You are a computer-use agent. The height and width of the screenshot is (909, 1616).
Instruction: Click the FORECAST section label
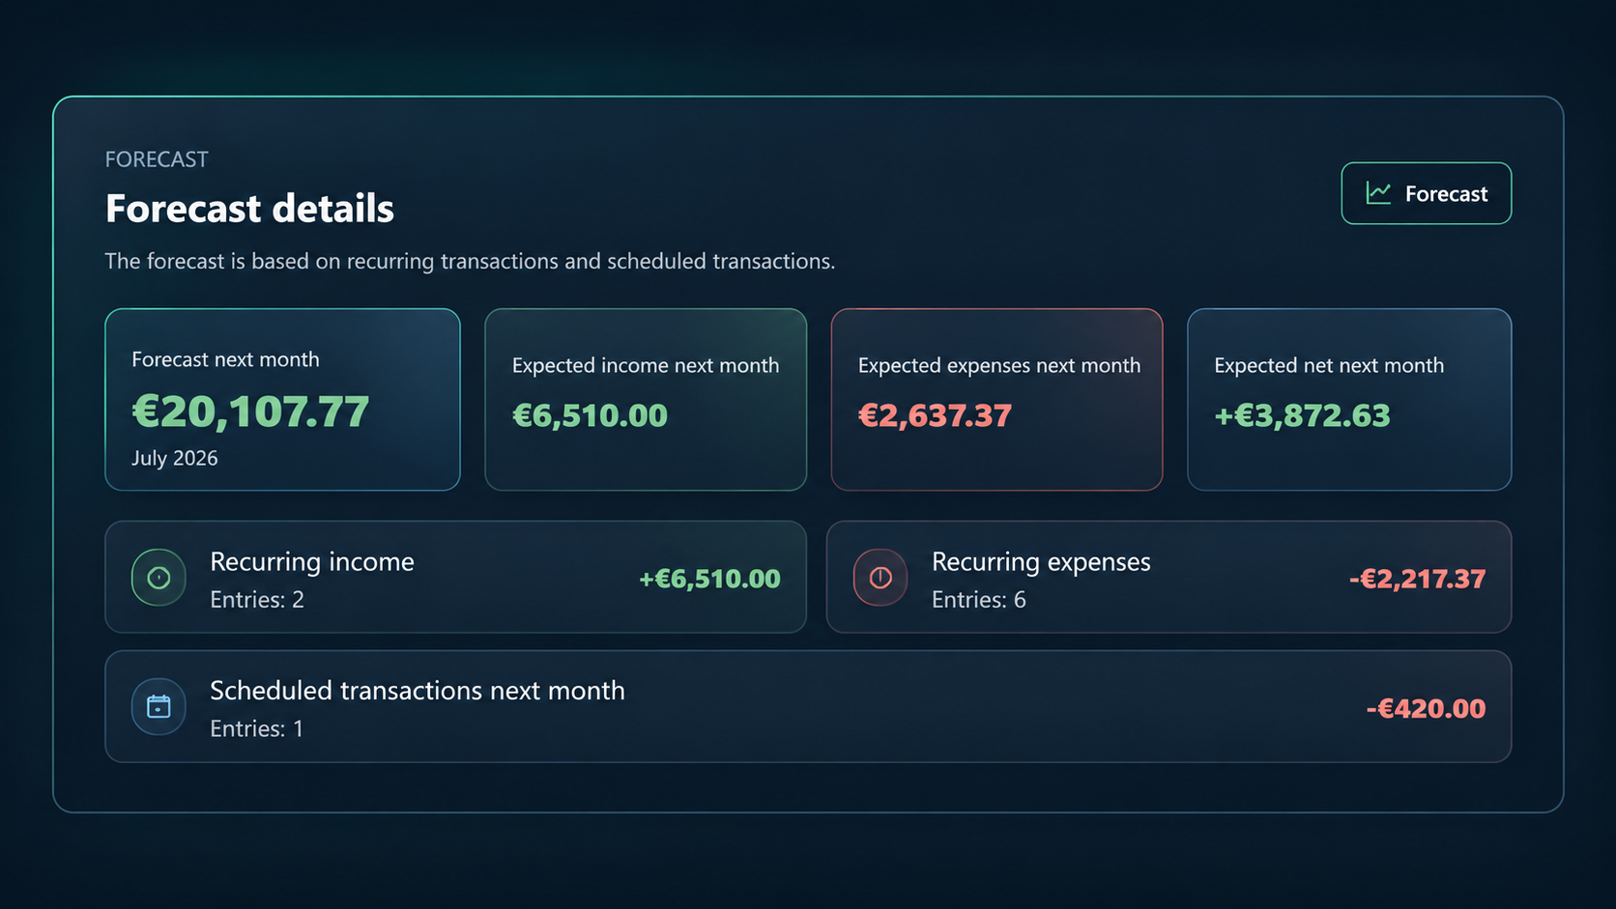(157, 159)
